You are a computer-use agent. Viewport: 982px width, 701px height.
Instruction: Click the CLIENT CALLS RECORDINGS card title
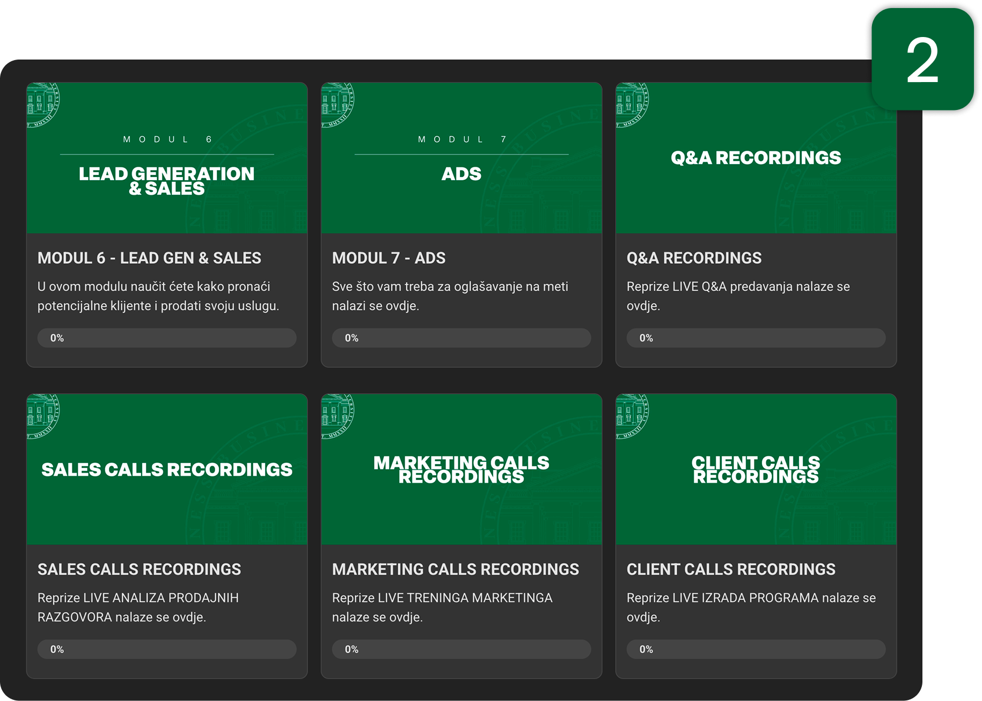click(x=731, y=569)
